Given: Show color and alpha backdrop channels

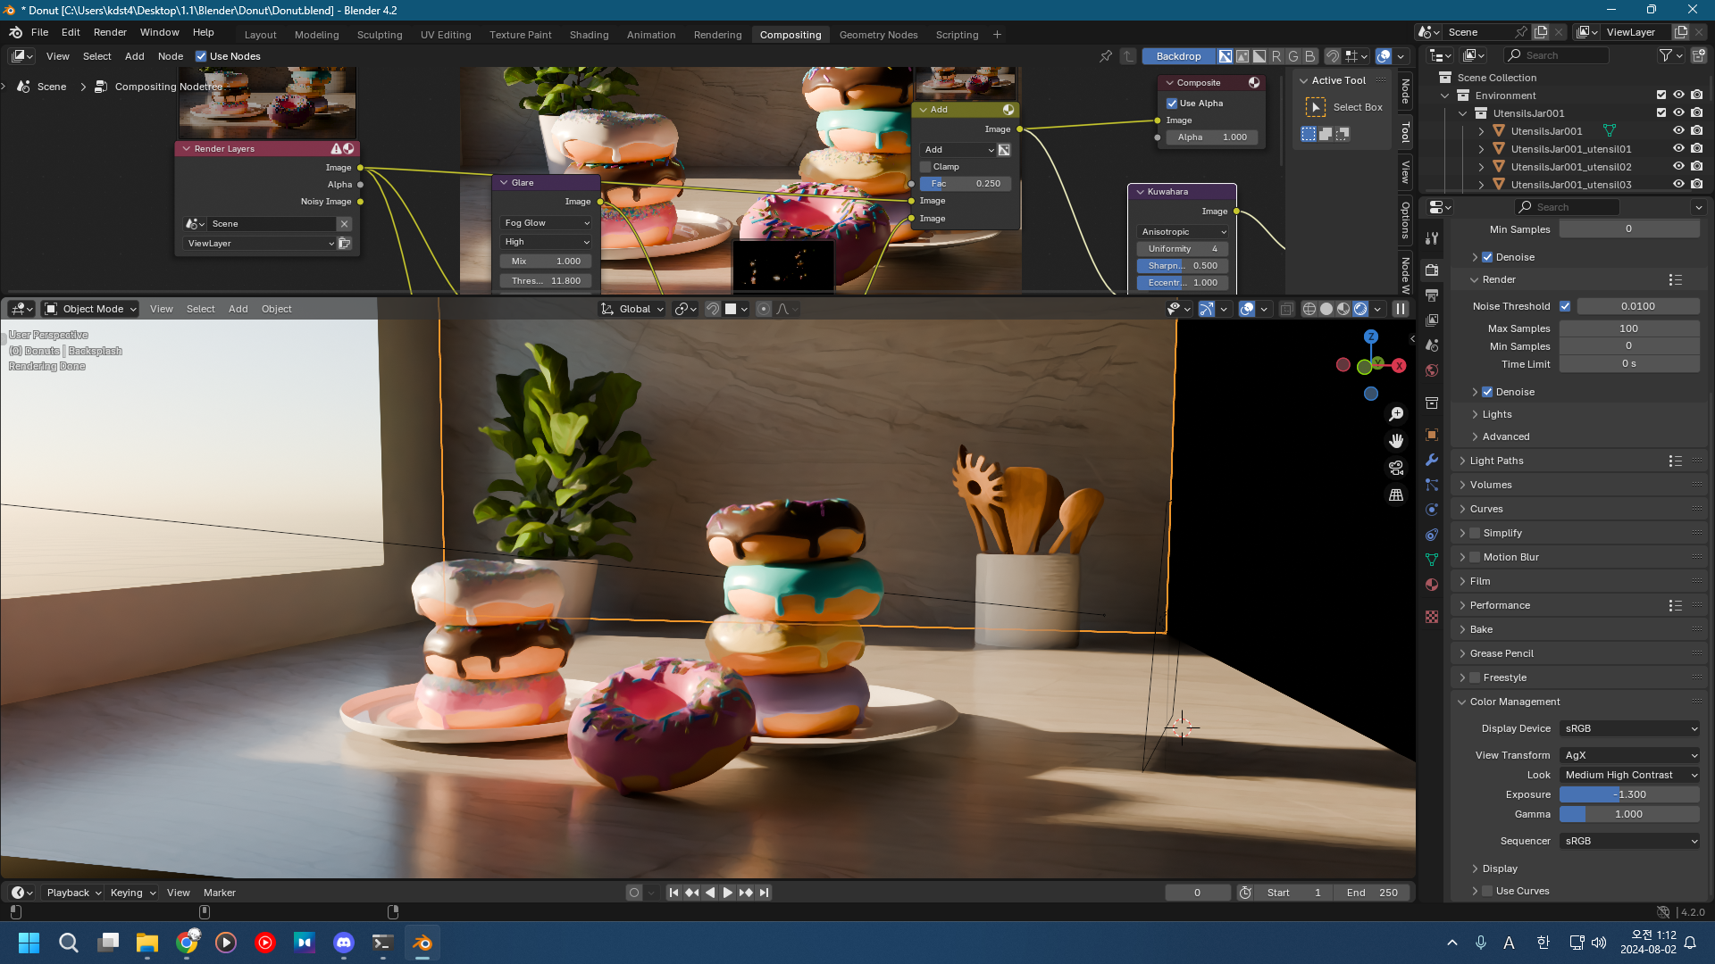Looking at the screenshot, I should point(1226,56).
